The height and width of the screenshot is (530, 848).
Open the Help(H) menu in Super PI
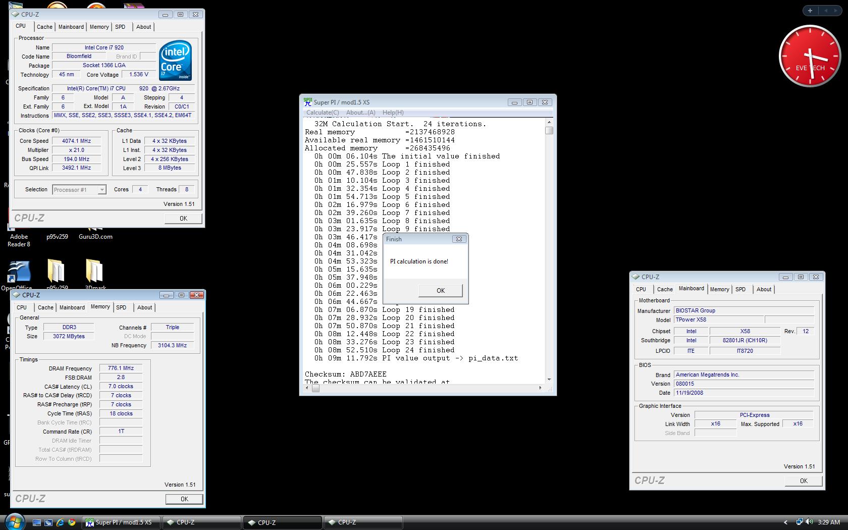tap(393, 113)
